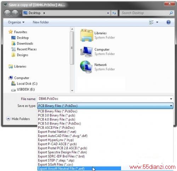Image resolution: width=177 pixels, height=171 pixels.
Task: Click the refresh icon beside address bar
Action: click(114, 13)
